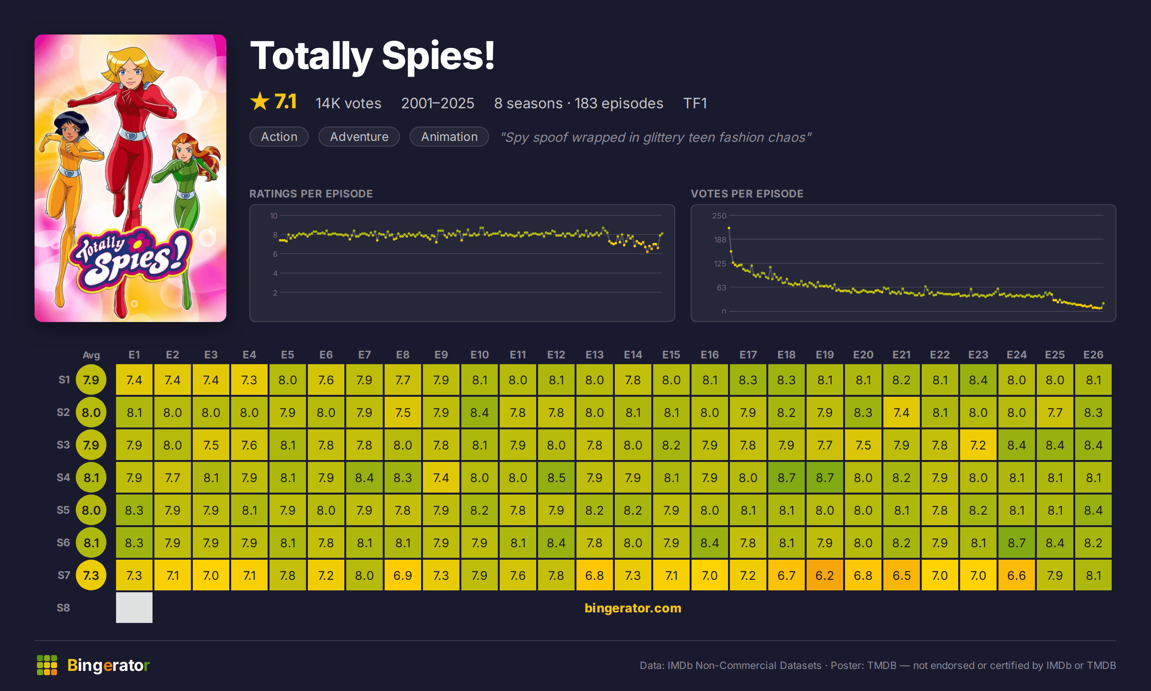Click the first peak in Votes chart
This screenshot has height=691, width=1151.
(729, 228)
